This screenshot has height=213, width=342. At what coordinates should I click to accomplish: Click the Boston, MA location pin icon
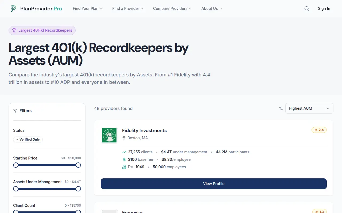pyautogui.click(x=124, y=138)
